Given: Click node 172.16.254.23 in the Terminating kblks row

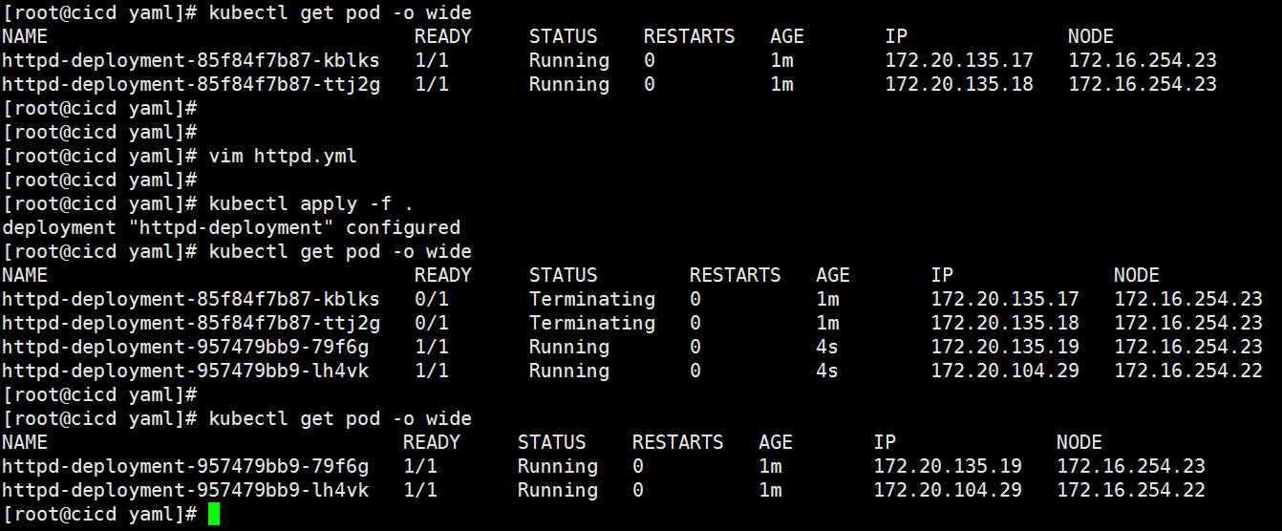Looking at the screenshot, I should [1188, 299].
